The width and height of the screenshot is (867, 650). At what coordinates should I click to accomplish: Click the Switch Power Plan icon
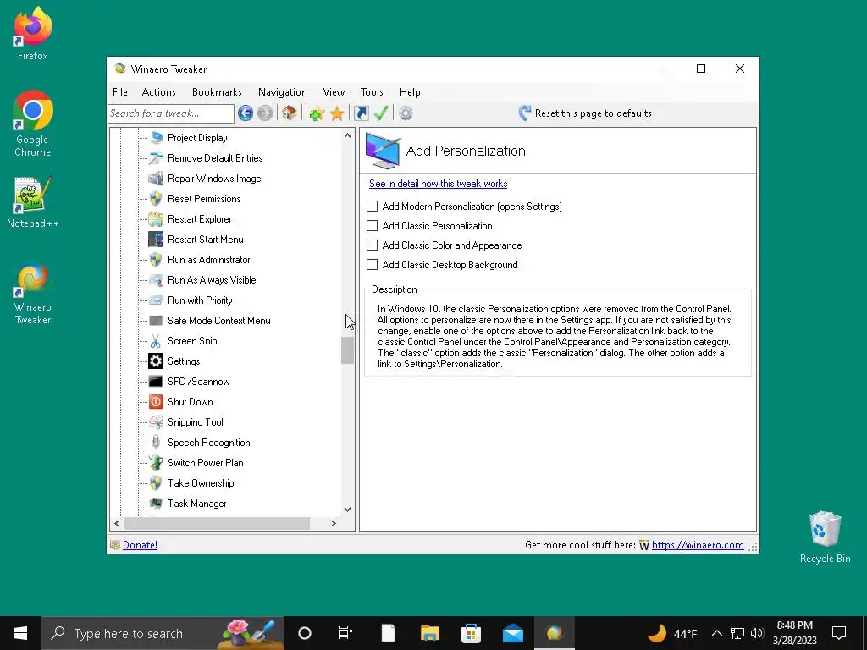[x=156, y=463]
